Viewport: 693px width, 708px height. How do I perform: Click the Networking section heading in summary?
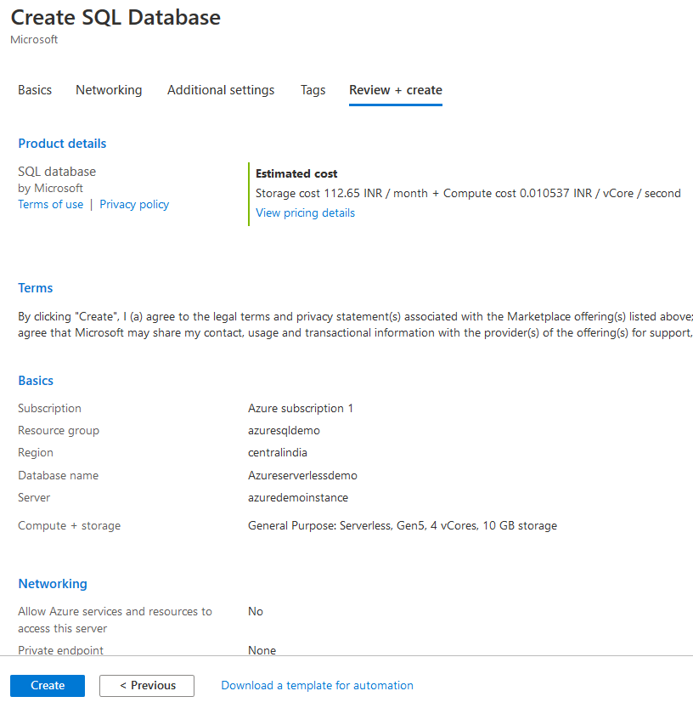tap(53, 584)
